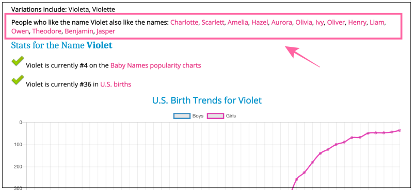Screen dimensions: 413x190
Task: Visit the Amelia name page
Action: pyautogui.click(x=237, y=22)
